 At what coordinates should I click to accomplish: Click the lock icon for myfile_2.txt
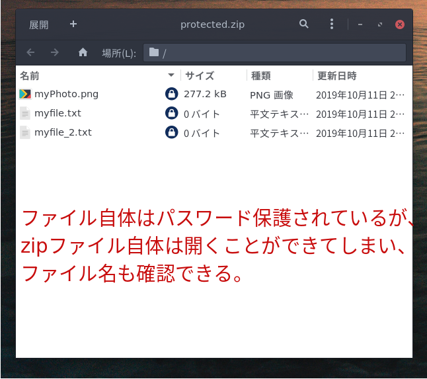(x=172, y=132)
